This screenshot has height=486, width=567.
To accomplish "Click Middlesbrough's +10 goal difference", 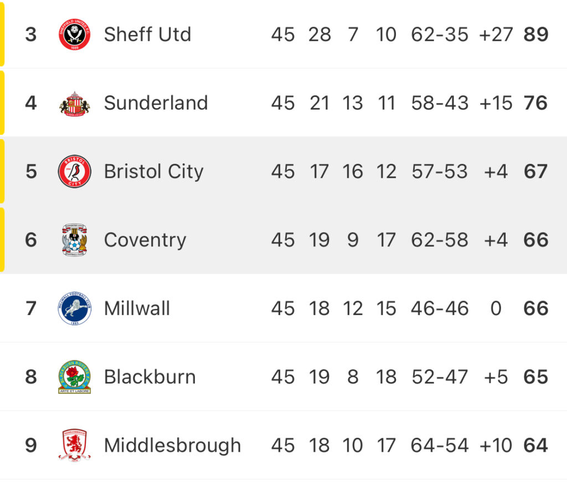I will click(x=496, y=446).
